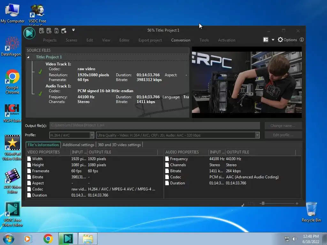Image resolution: width=327 pixels, height=245 pixels.
Task: Open the VideoPad Video Editor desktop shortcut
Action: (x=12, y=147)
